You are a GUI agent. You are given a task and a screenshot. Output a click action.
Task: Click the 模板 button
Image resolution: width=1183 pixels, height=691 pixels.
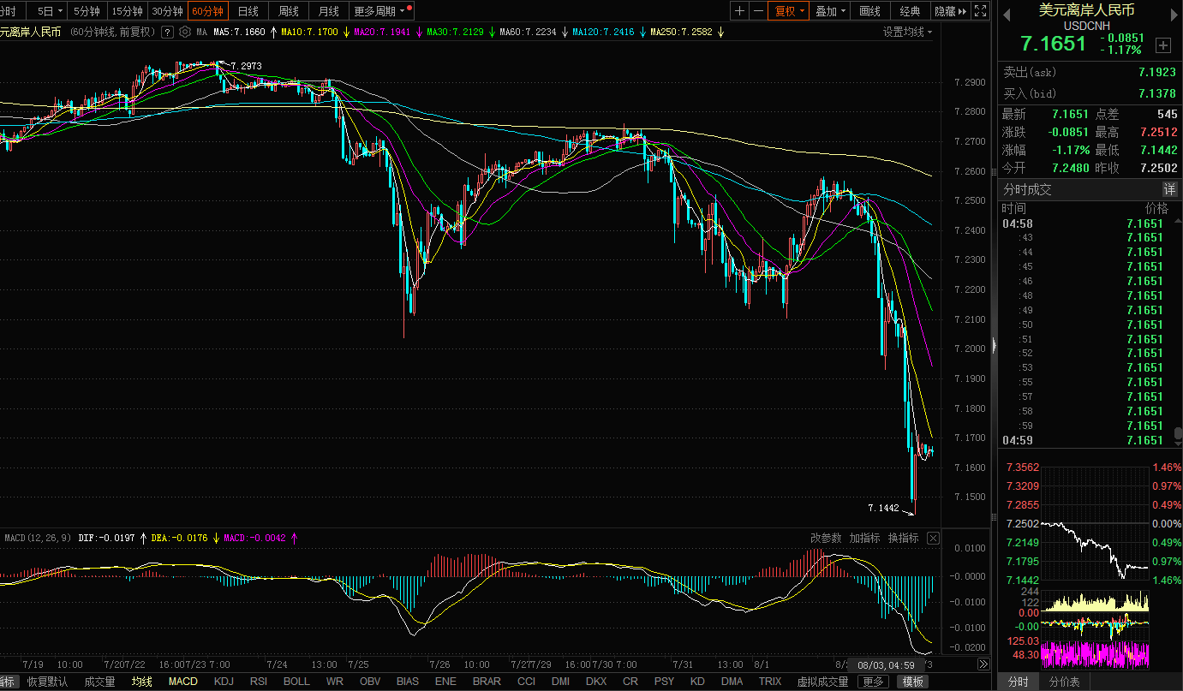(x=913, y=682)
